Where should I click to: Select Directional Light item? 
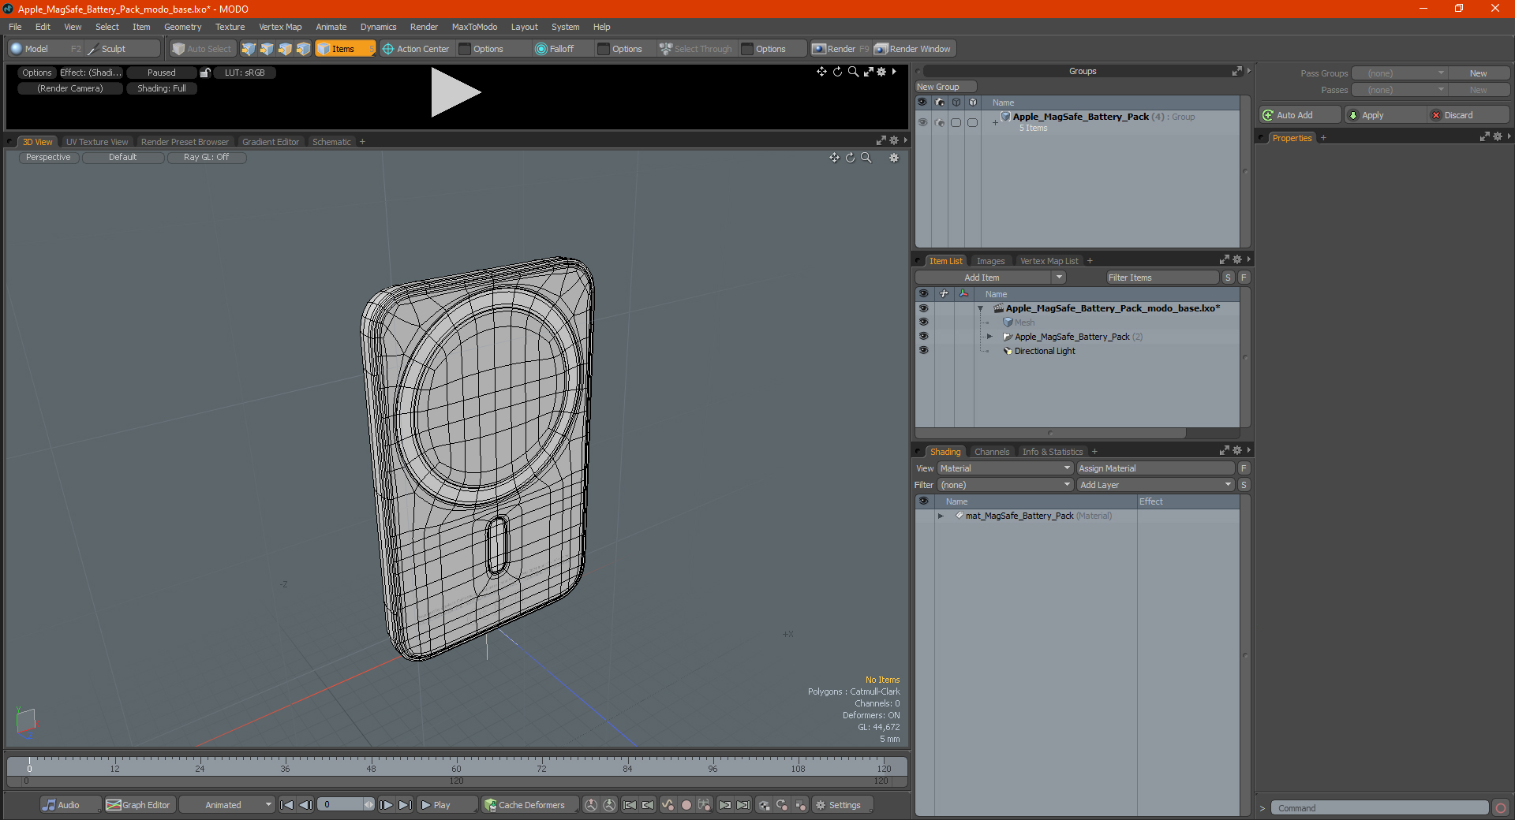[x=1045, y=351]
